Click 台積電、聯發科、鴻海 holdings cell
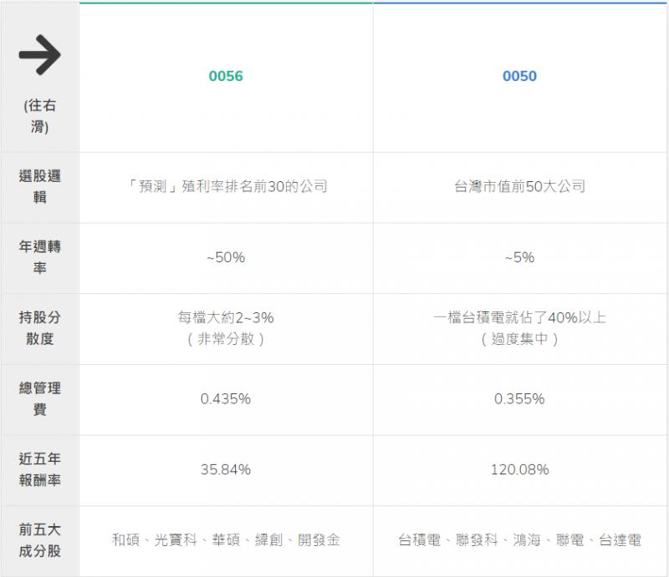669x577 pixels. point(519,540)
